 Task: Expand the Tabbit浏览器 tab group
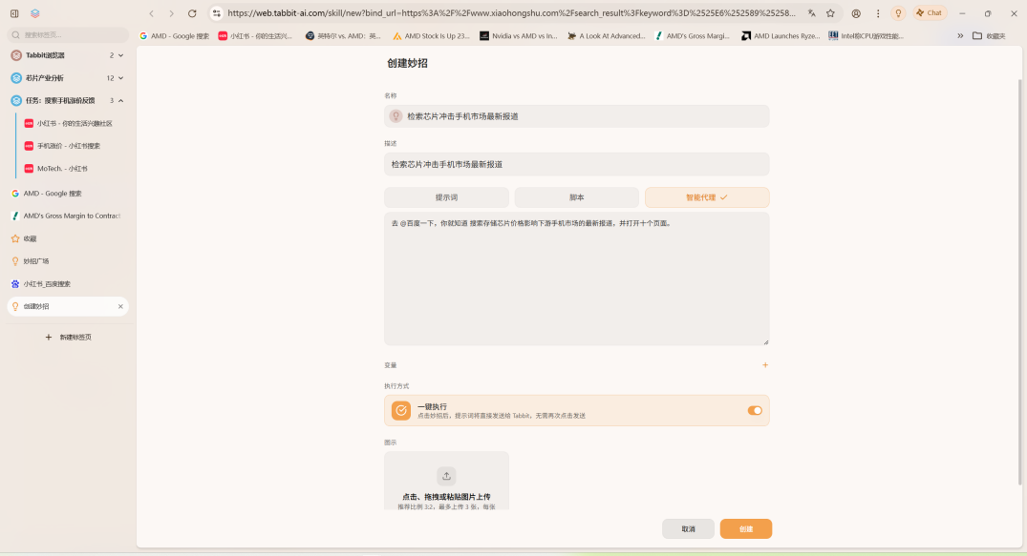point(120,55)
